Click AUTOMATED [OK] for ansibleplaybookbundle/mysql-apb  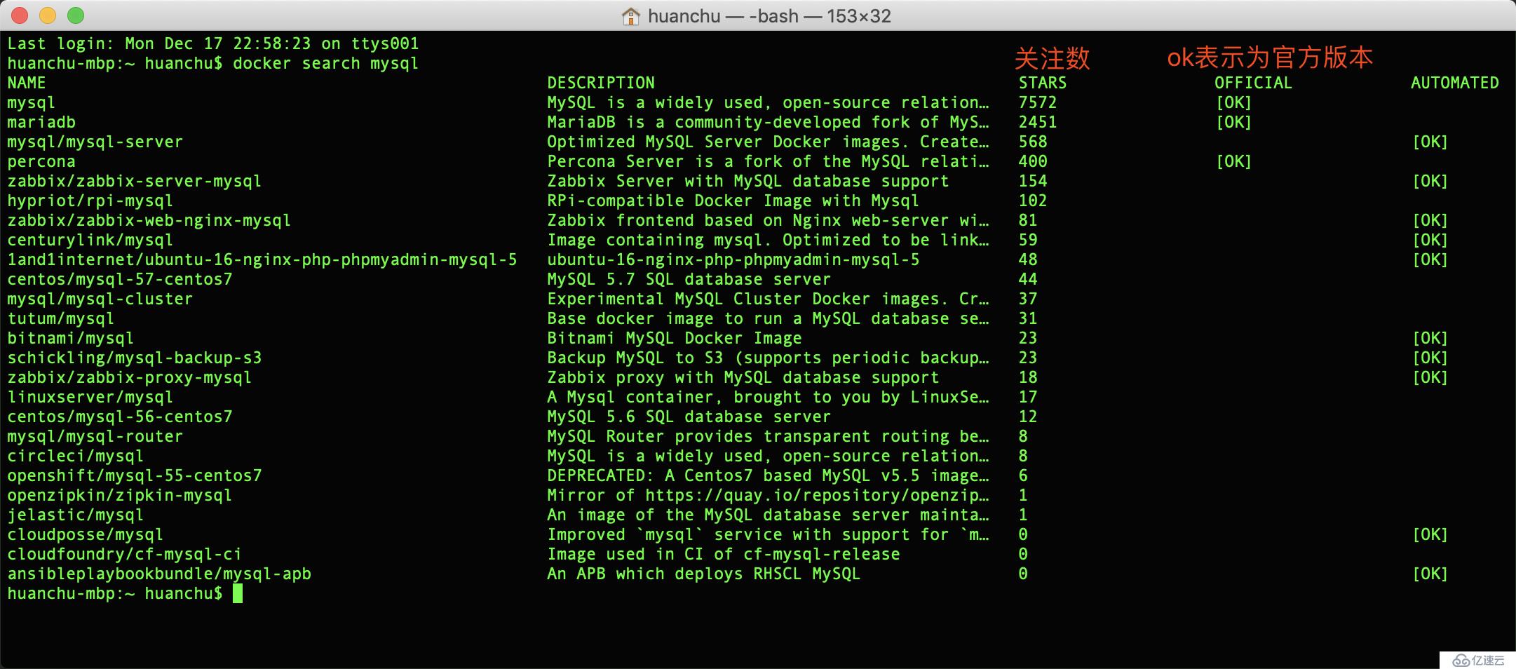[1430, 574]
